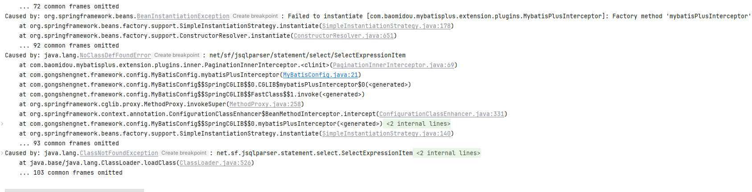This screenshot has width=752, height=192.
Task: Open SimpleInstantiationStrategy.java:178 source link
Action: click(386, 26)
